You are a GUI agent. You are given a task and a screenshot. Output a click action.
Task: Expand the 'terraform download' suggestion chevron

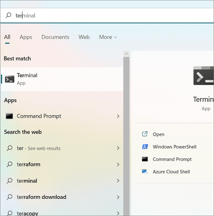[x=118, y=197]
